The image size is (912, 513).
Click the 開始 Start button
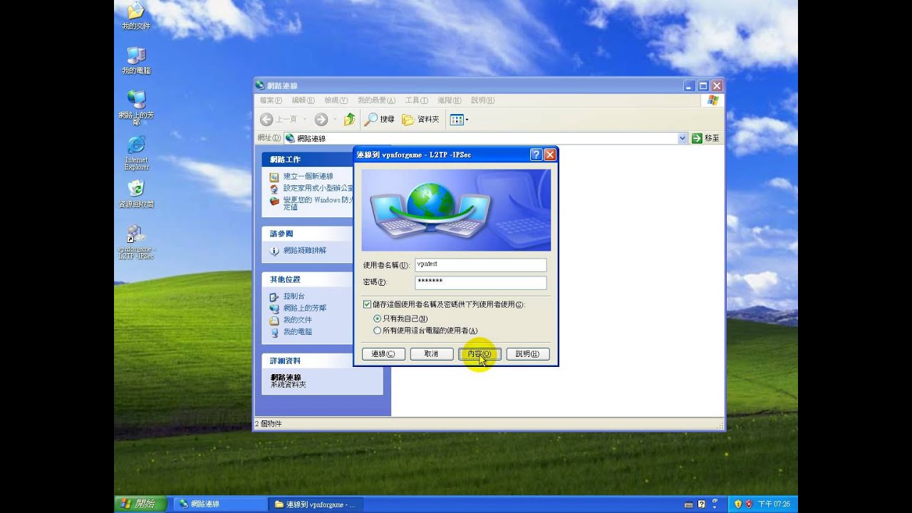click(x=140, y=504)
